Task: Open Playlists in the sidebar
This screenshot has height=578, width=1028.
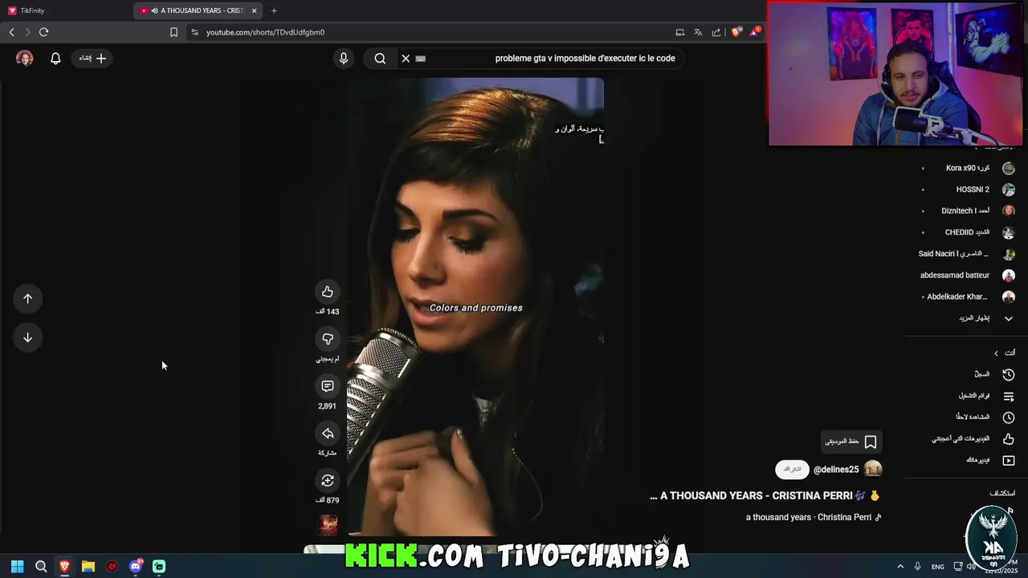Action: point(986,396)
